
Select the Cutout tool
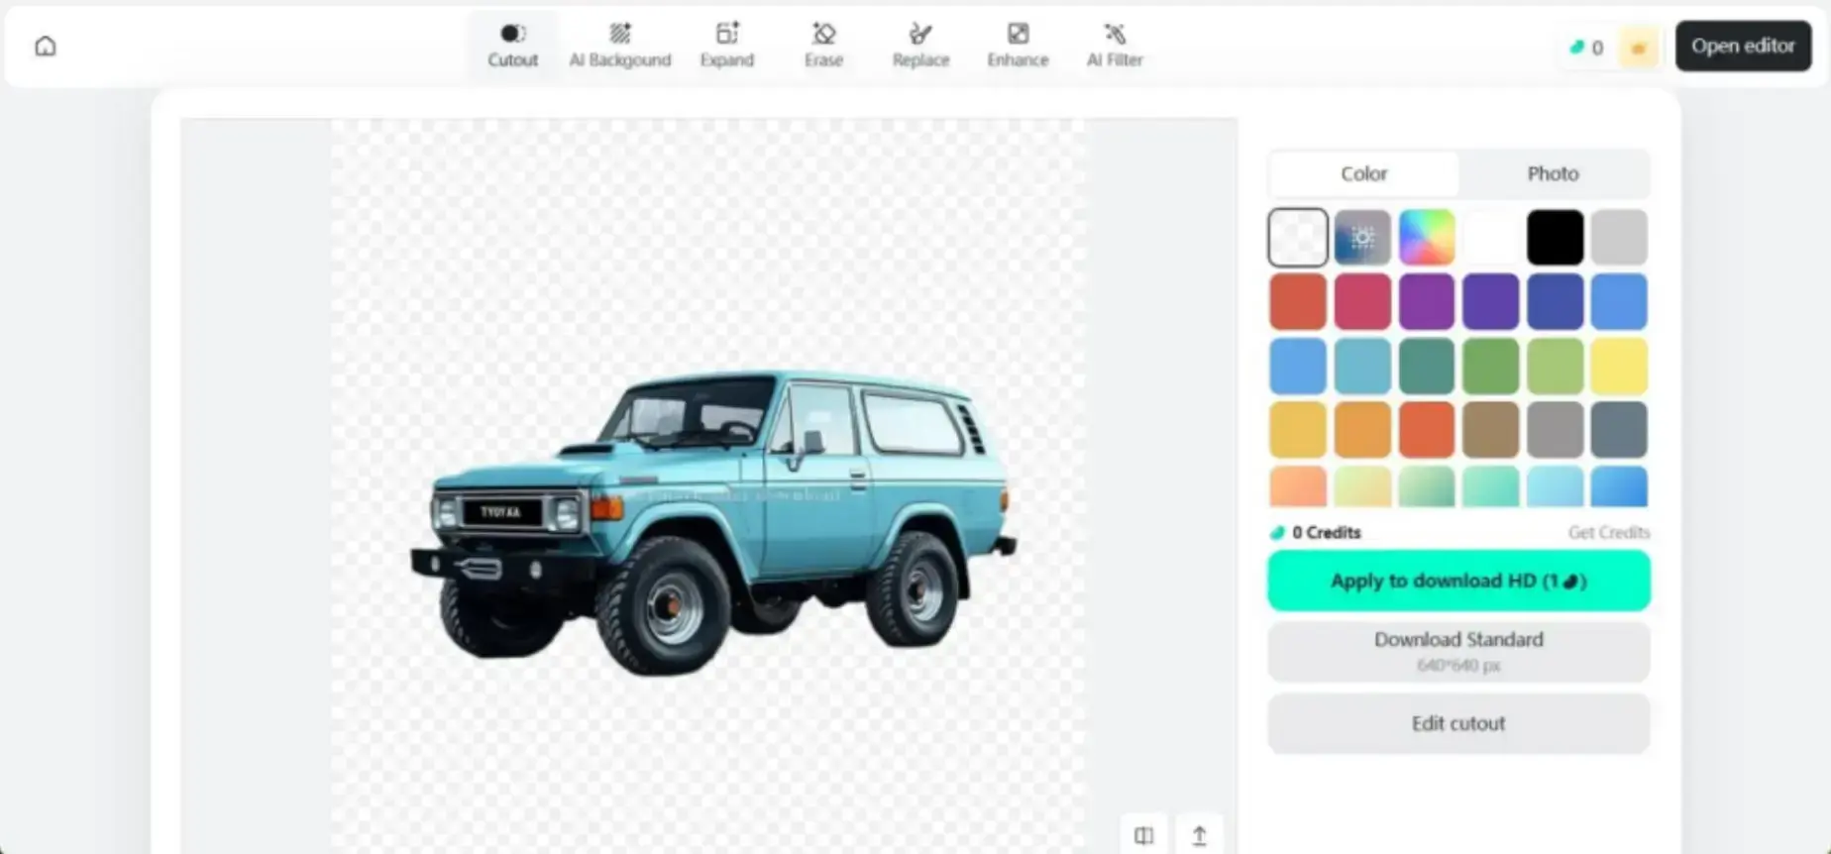coord(512,46)
